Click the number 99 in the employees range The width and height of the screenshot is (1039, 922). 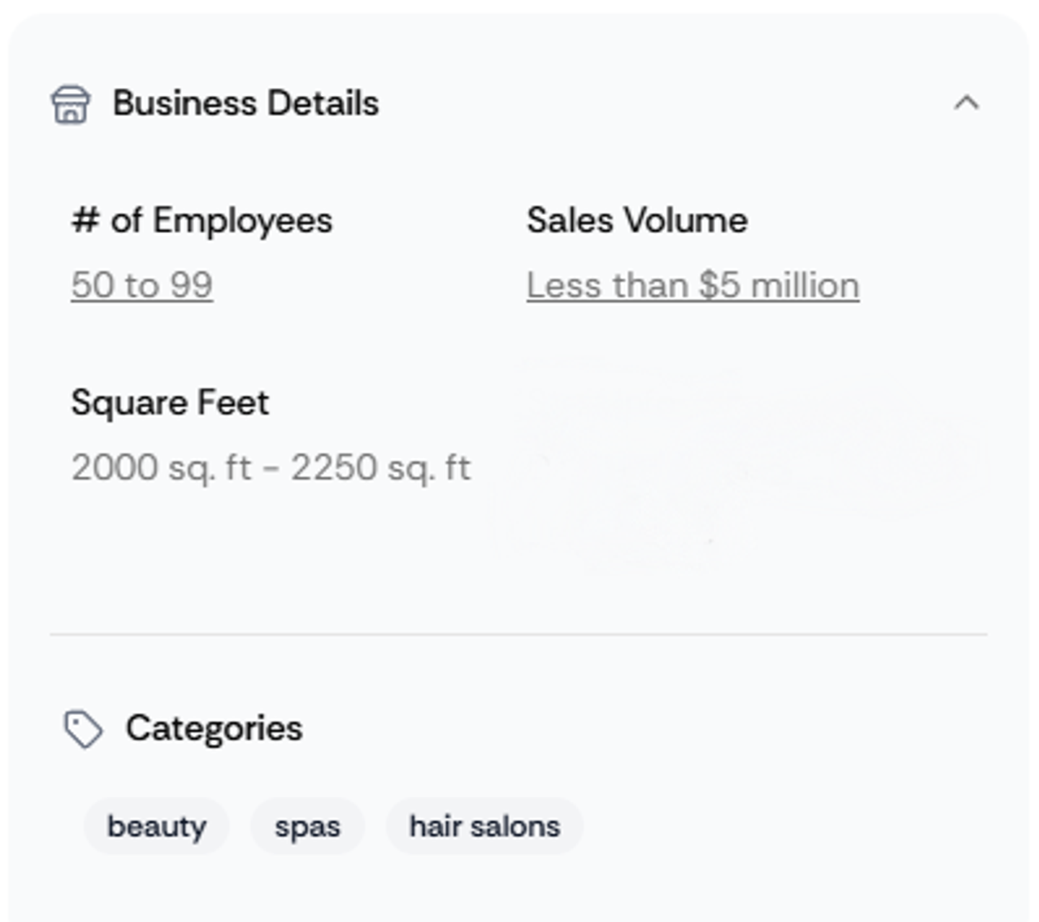192,285
